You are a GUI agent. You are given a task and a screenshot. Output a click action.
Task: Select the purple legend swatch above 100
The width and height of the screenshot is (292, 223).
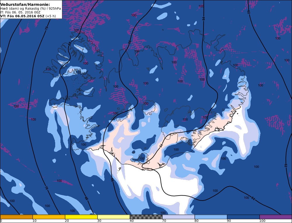tap(276, 217)
